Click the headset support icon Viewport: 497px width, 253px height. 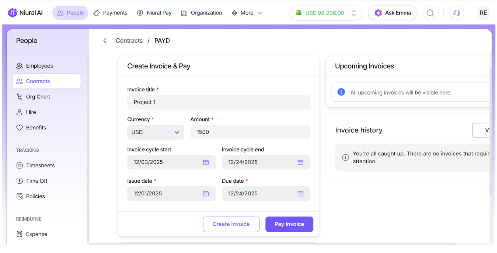point(457,13)
